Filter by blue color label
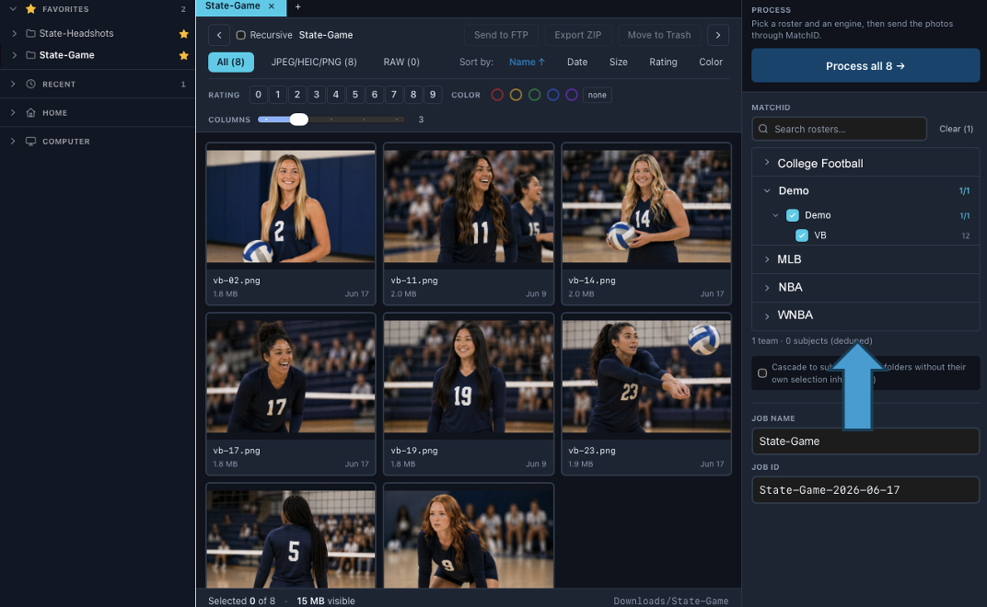 552,95
